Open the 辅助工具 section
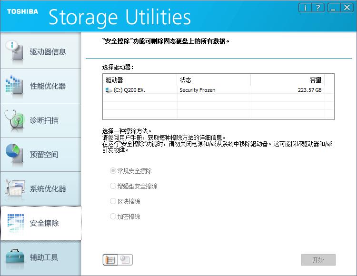 [40, 257]
